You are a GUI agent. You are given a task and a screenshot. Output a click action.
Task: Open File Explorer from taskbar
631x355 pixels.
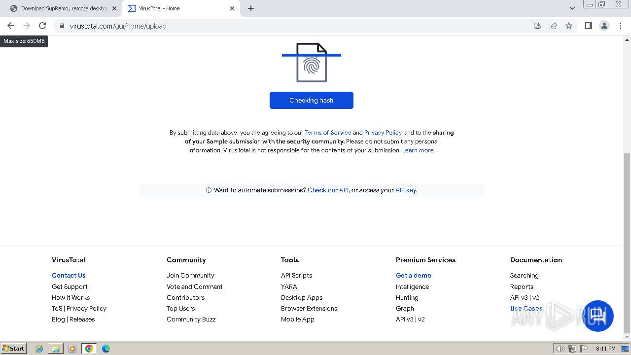[56, 349]
